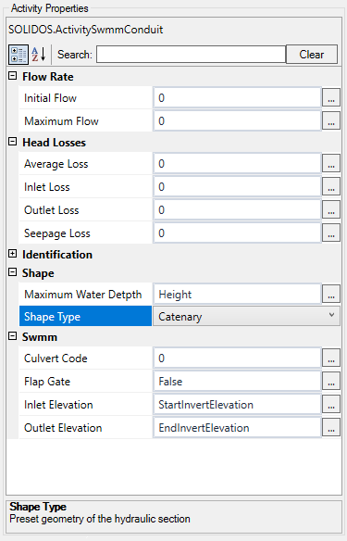Open ellipsis editor for Maximum Flow
The image size is (347, 541).
coord(331,120)
